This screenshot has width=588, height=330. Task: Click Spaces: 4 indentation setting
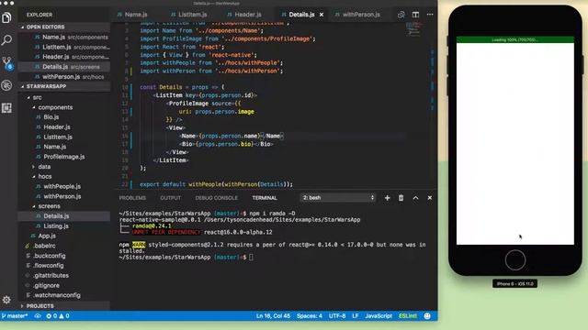(310, 315)
